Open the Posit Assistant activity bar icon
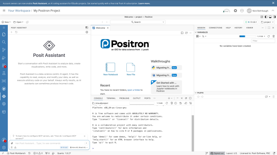The width and height of the screenshot is (277, 155). [x=4, y=96]
